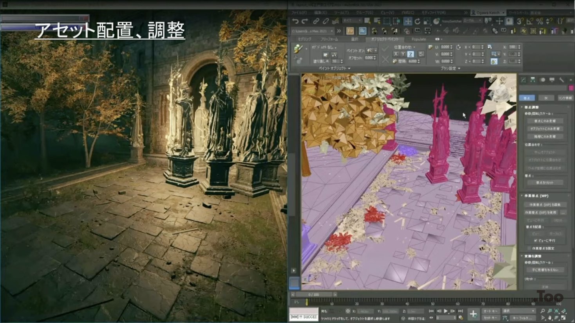Viewport: 575px width, 323px height.
Task: Click the Paint Objects brush icon
Action: tap(298, 48)
